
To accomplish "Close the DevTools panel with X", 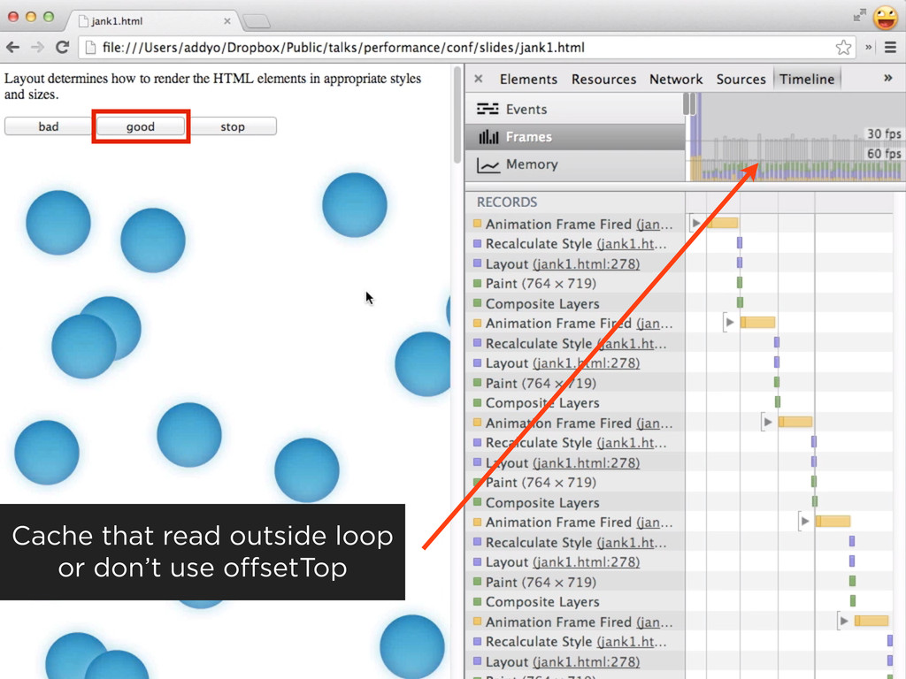I will 479,79.
